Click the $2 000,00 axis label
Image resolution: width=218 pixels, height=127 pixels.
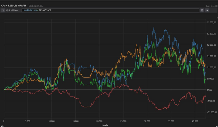[x=211, y=45]
